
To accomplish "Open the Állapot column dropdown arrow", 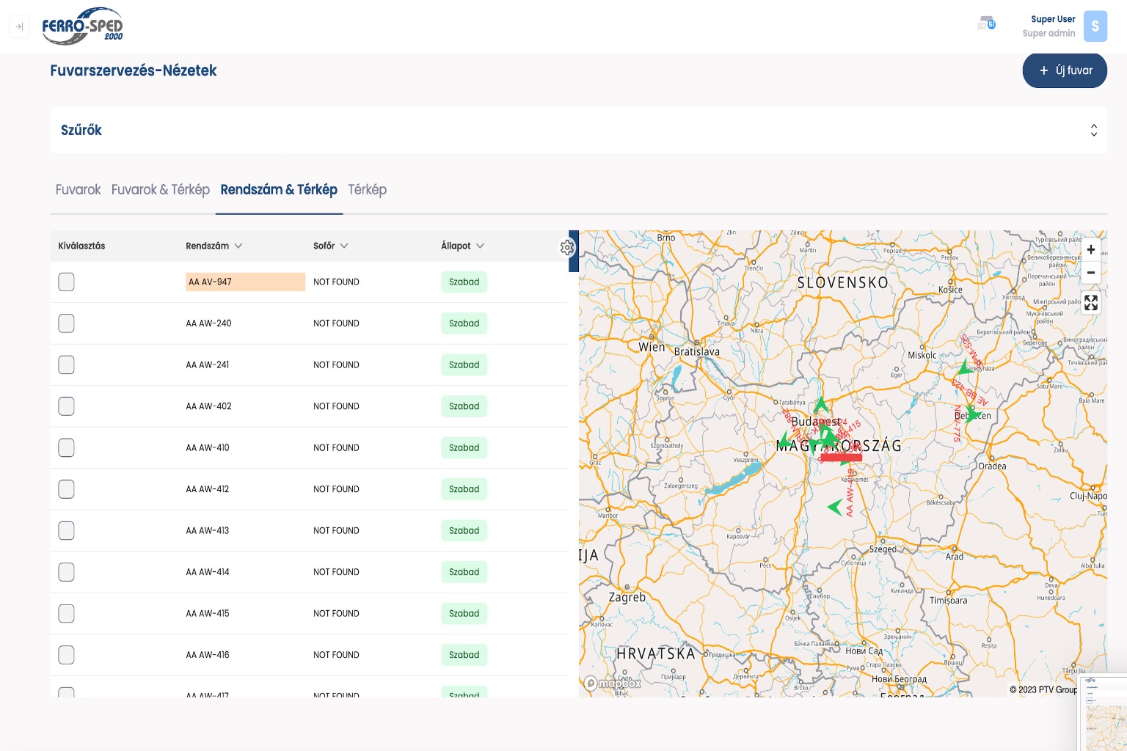I will click(480, 246).
